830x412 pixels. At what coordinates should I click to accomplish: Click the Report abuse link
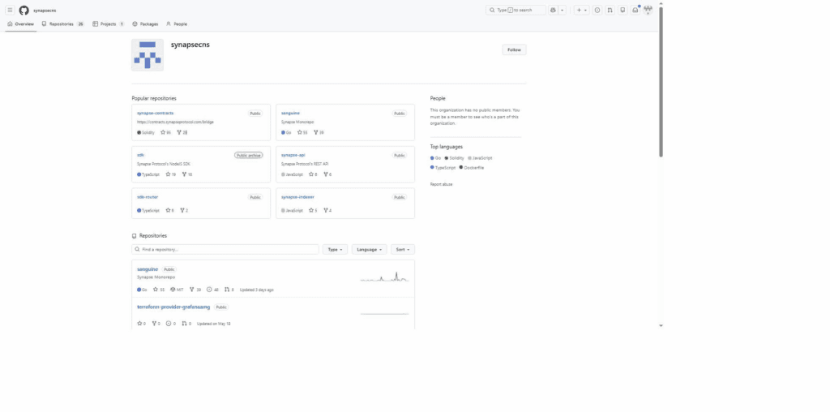click(x=442, y=184)
